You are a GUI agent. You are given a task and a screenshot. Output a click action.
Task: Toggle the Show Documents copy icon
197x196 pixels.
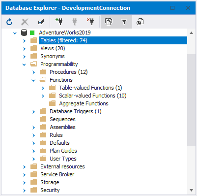pyautogui.click(x=109, y=22)
